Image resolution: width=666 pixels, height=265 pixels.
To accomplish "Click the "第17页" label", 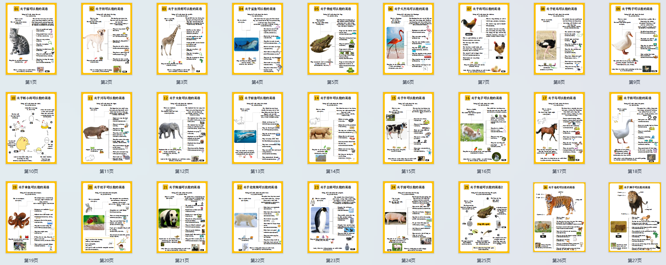I will pos(559,171).
